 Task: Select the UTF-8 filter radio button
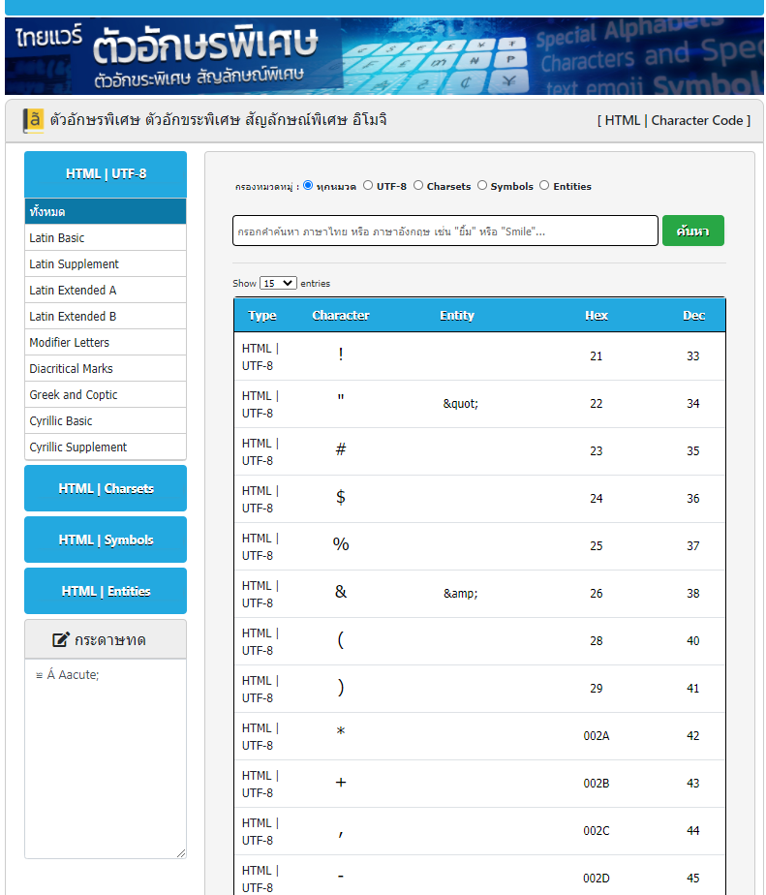click(368, 186)
